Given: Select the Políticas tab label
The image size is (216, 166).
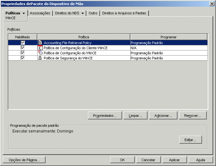Looking at the screenshot, I should pos(13,13).
